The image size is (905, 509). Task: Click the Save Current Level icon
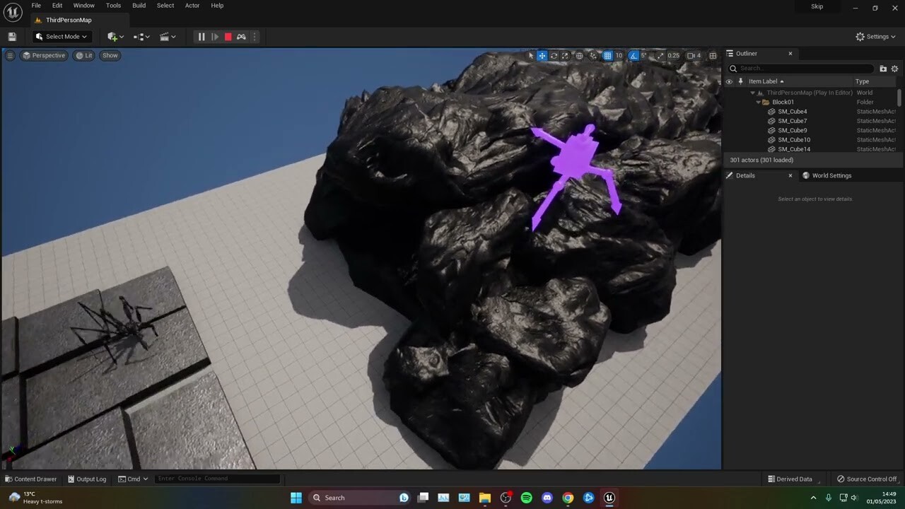11,36
